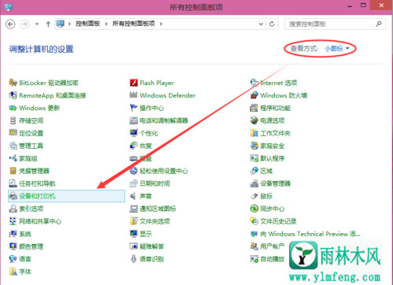The height and width of the screenshot is (285, 393).
Task: Click the 控制面板 breadcrumb segment
Action: 88,24
